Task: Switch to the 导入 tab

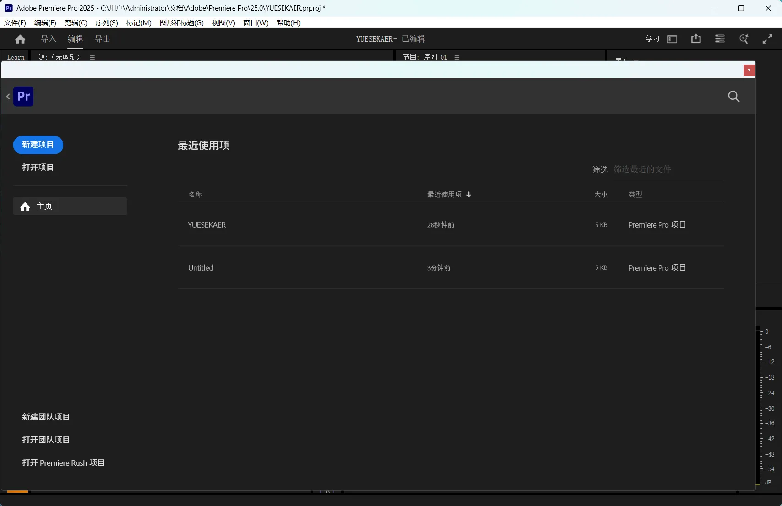Action: pyautogui.click(x=49, y=39)
